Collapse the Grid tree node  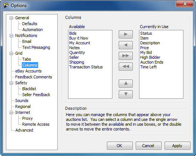point(11,53)
